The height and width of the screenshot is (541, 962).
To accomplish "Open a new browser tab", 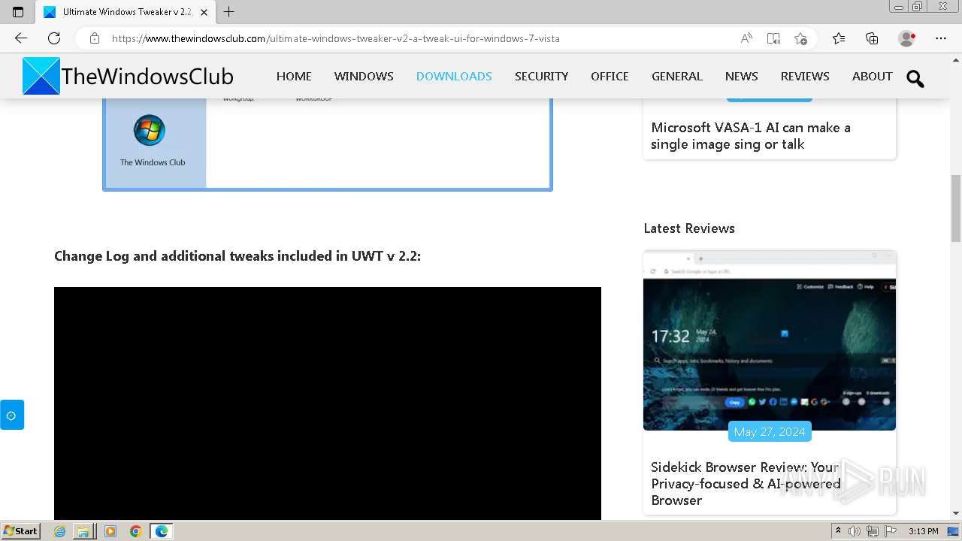I will point(229,12).
